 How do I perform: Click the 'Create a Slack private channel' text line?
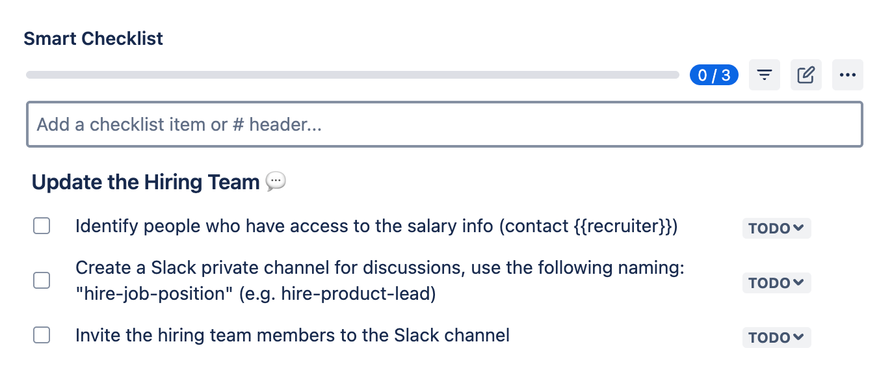[380, 268]
